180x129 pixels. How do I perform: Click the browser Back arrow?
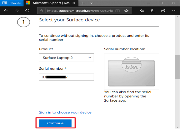click(6, 11)
